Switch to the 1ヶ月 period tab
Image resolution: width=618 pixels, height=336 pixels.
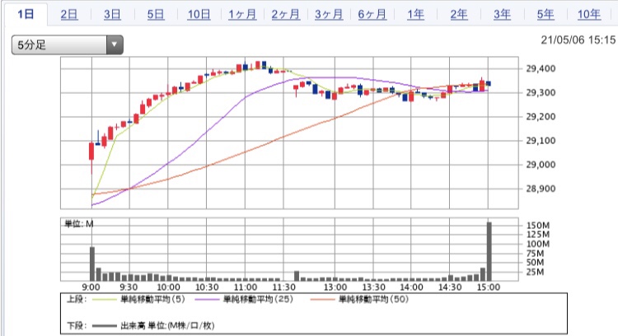(242, 15)
